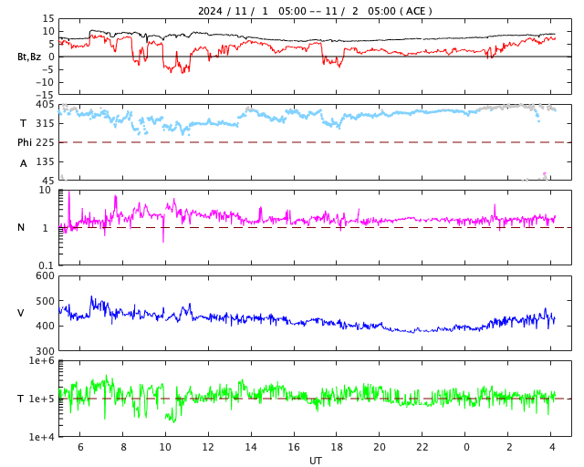Click the 0.1 tick on the N axis
The image size is (584, 467).
coord(46,265)
